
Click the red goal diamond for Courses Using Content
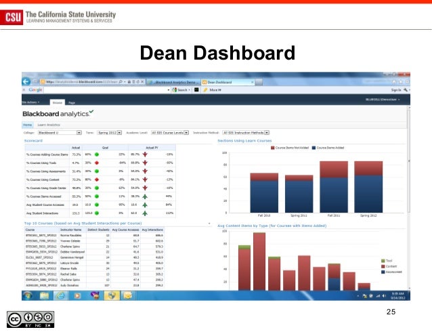(97, 180)
